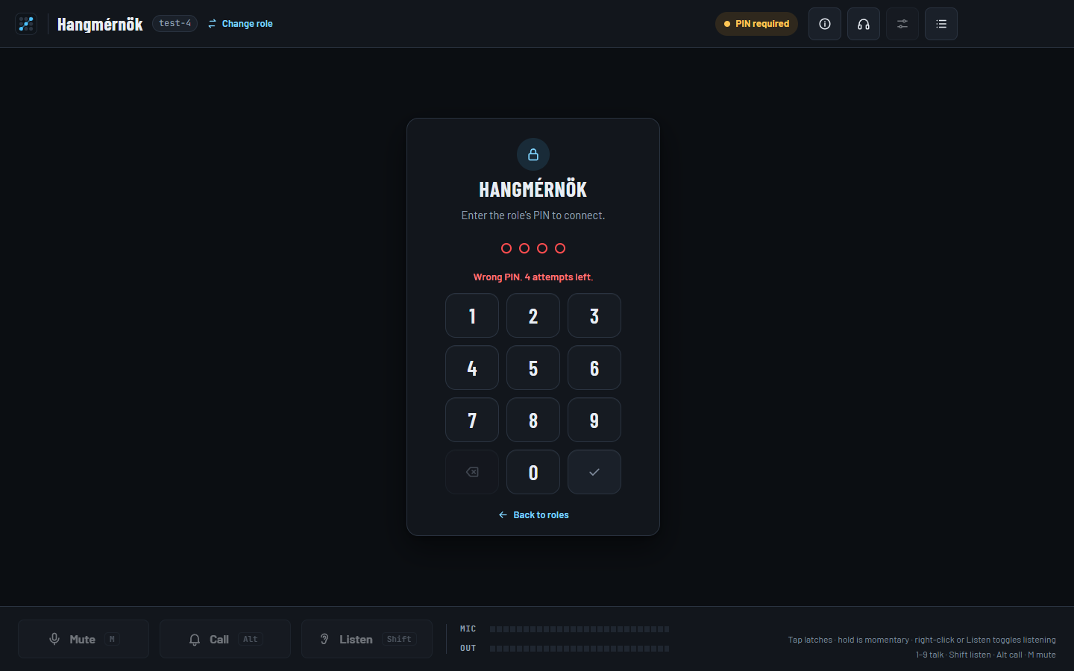Open the info panel icon
Screen dimensions: 1074x671
825,24
